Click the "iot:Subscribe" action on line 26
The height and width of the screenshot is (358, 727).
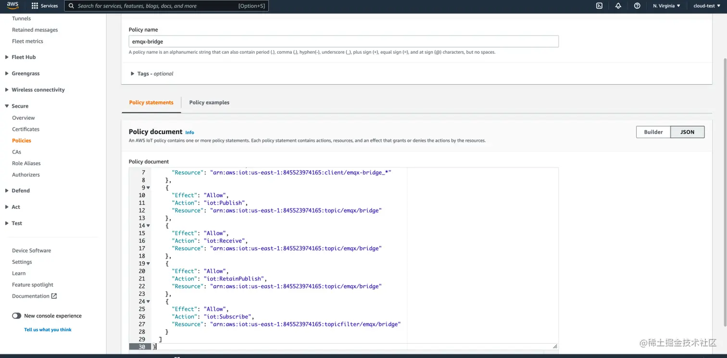point(228,317)
